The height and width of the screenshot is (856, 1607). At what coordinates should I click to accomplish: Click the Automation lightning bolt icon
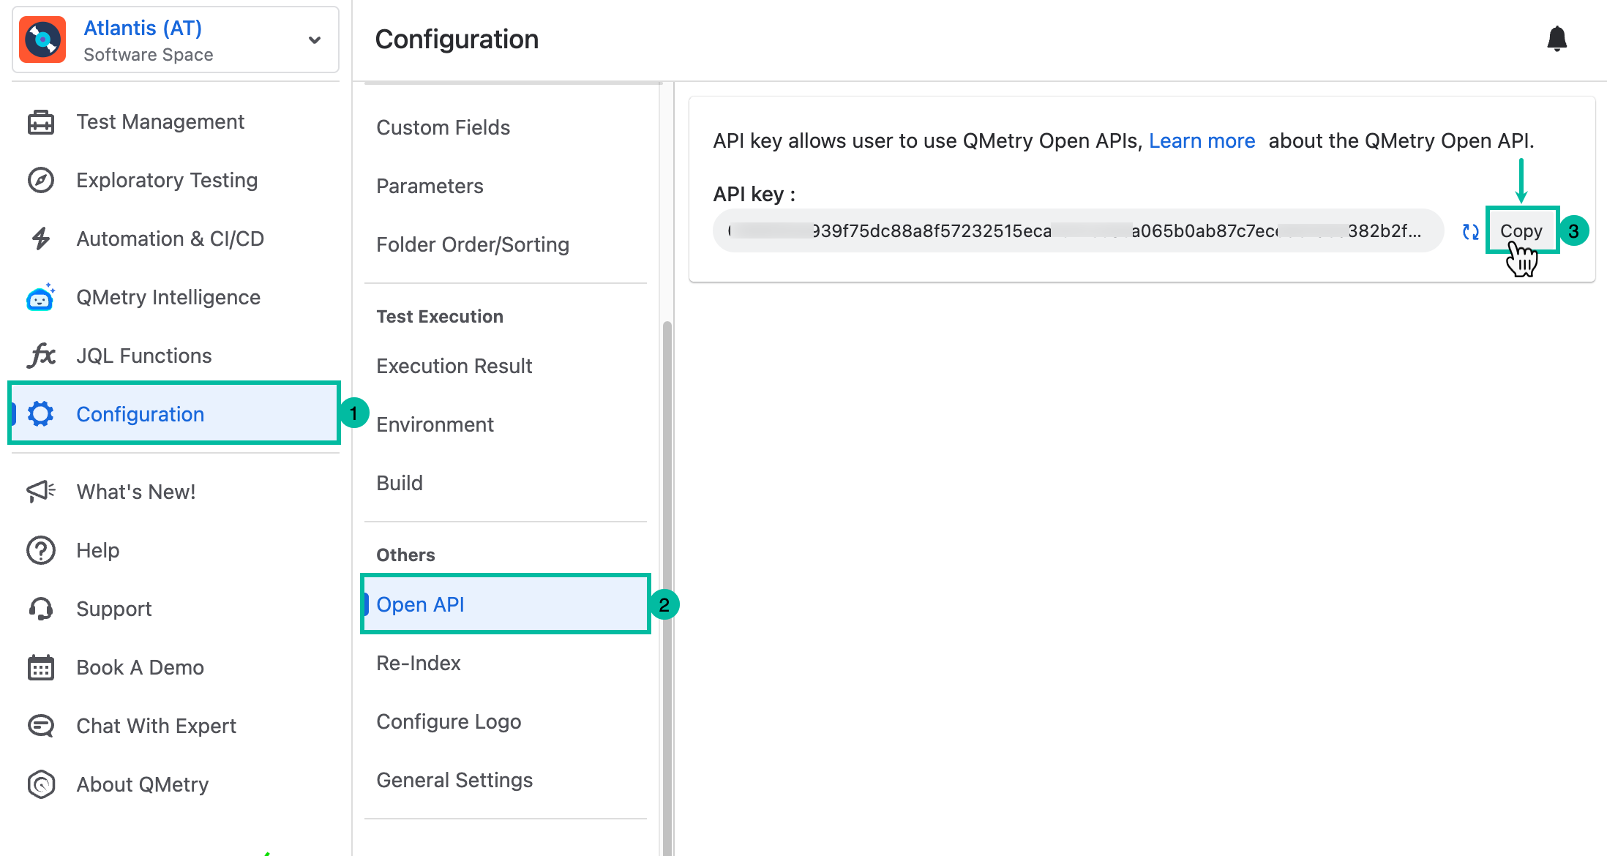41,239
